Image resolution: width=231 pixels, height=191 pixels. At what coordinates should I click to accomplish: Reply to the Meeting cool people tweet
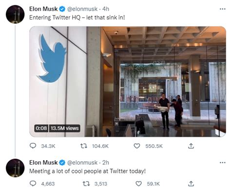tap(33, 184)
